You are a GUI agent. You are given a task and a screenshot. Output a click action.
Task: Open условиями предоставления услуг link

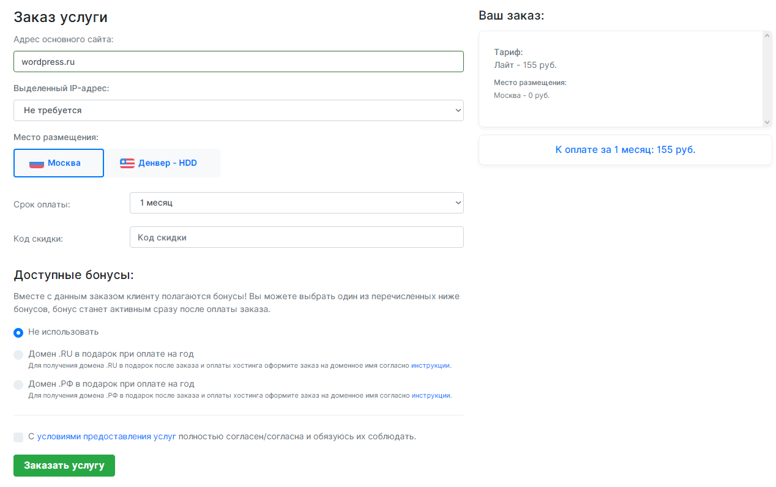click(x=106, y=437)
